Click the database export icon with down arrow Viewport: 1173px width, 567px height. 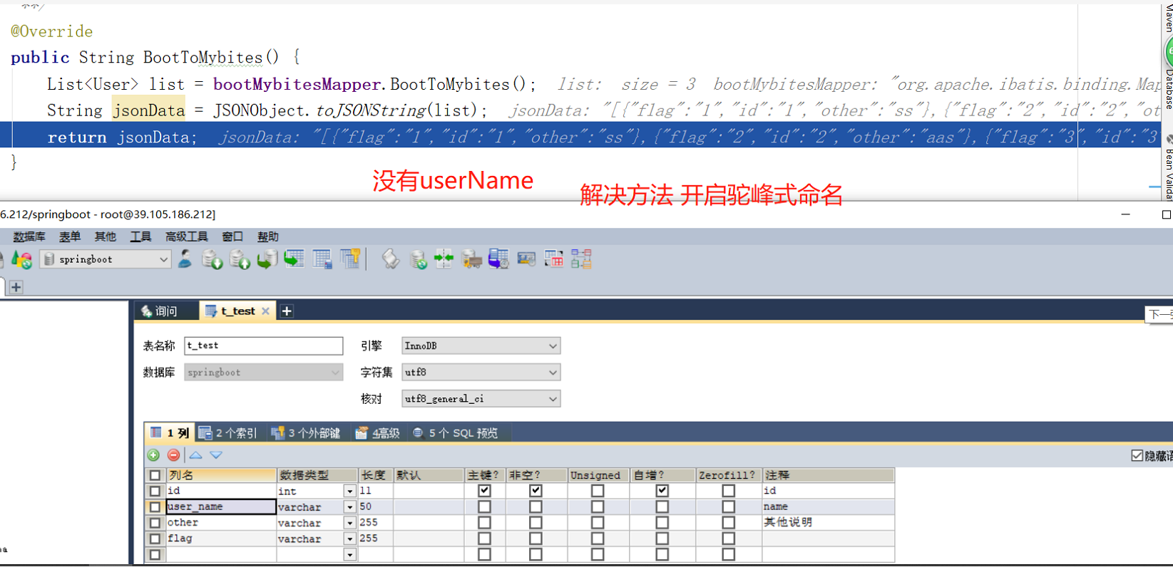click(212, 260)
